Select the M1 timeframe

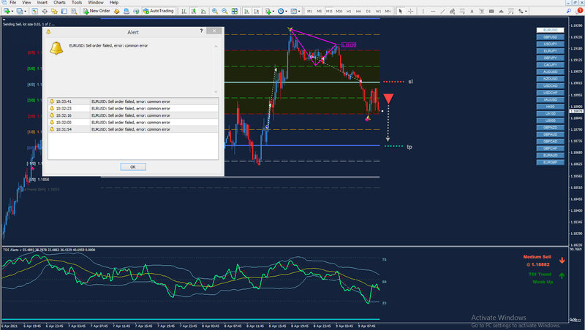(309, 11)
